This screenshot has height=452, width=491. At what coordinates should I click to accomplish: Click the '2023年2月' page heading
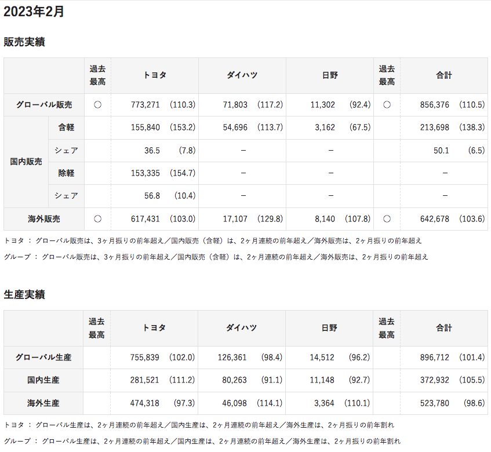pyautogui.click(x=34, y=12)
